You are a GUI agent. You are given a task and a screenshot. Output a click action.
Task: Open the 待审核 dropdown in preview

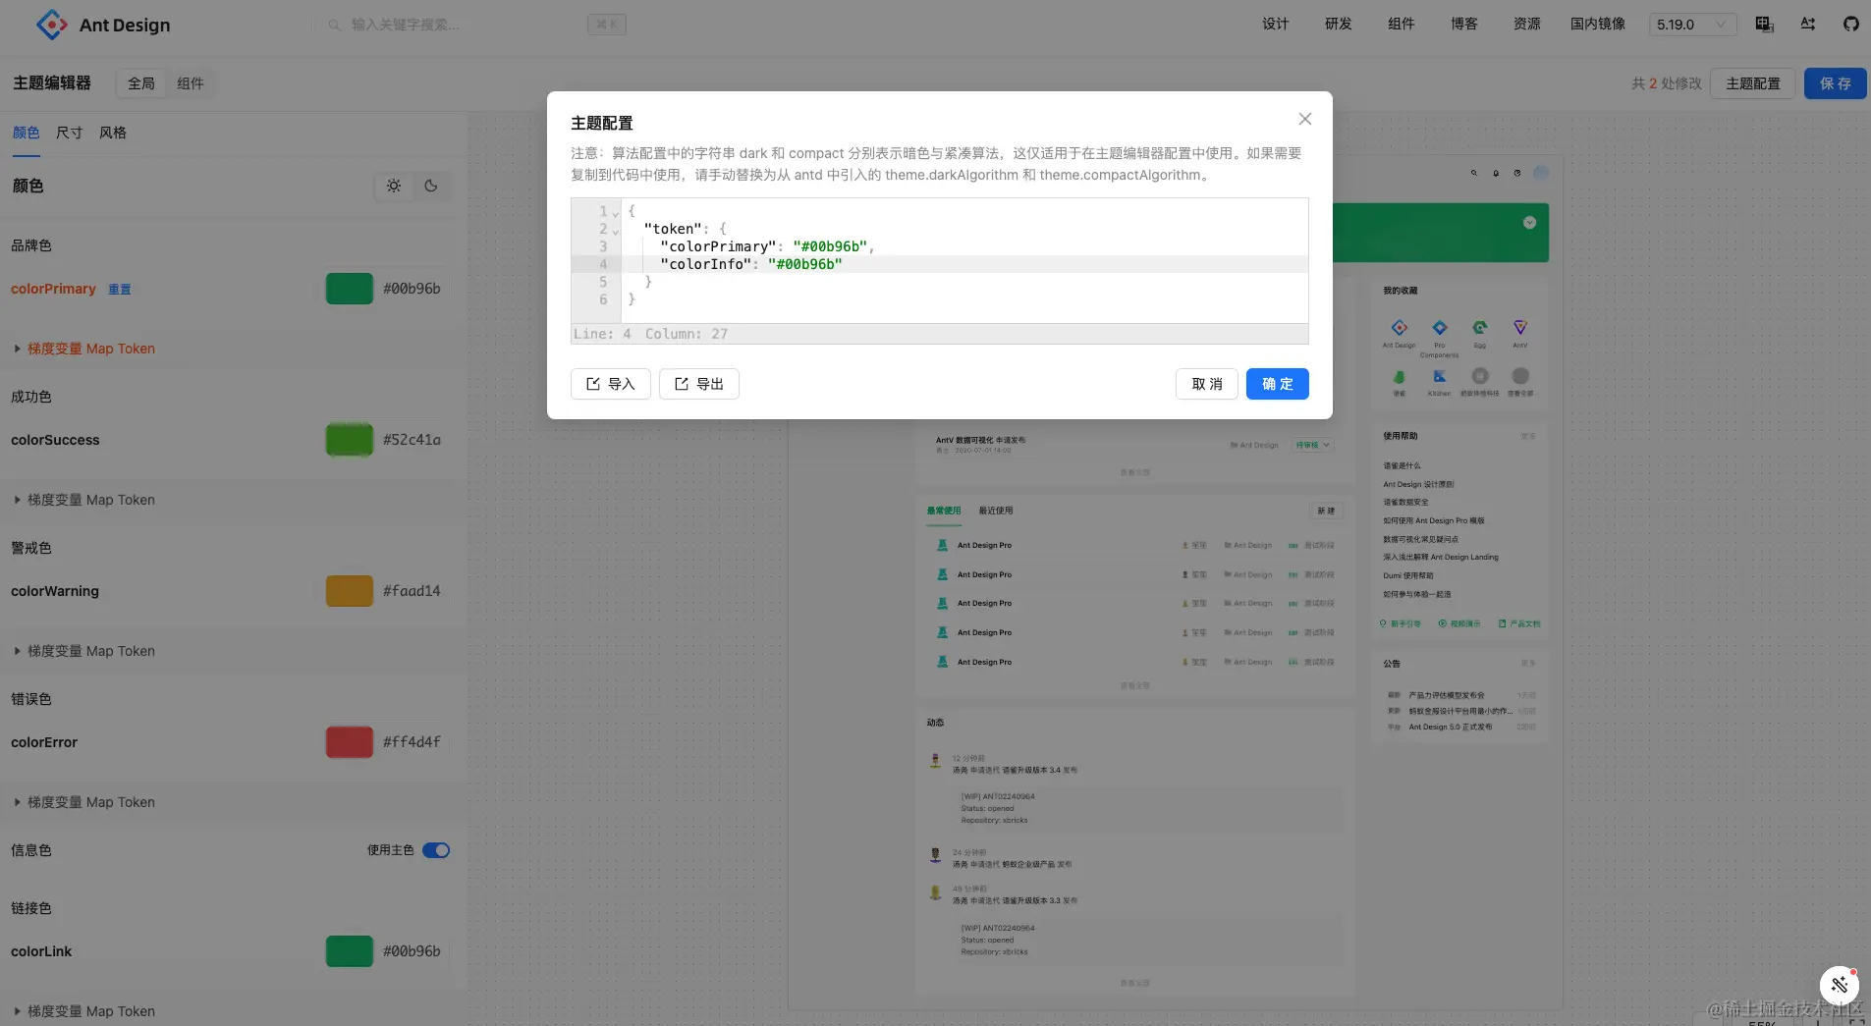1312,445
